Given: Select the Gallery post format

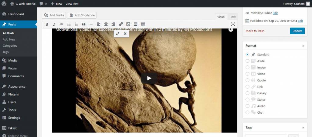Looking at the screenshot, I should pos(247,93).
